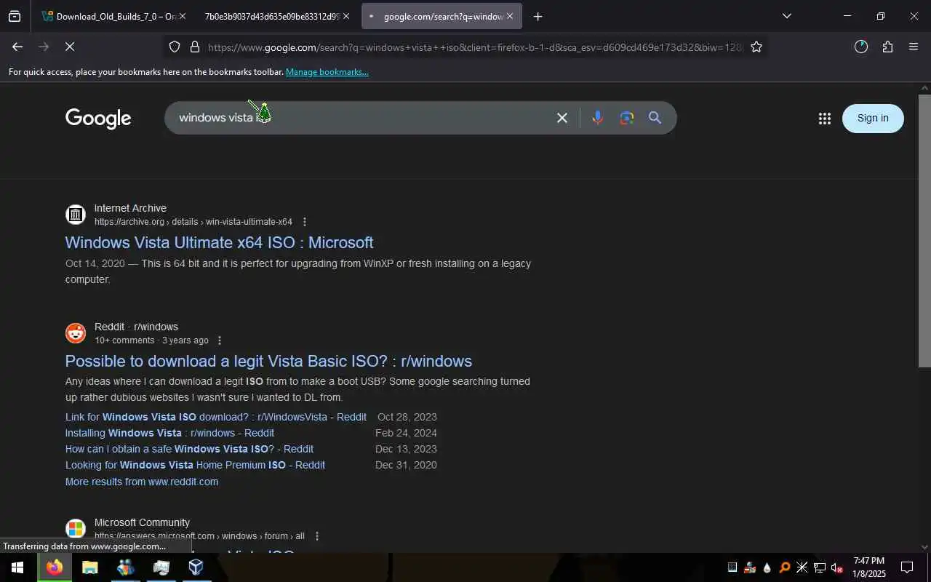Open Installing Windows Vista r/windows sublink
The height and width of the screenshot is (582, 931).
(169, 433)
